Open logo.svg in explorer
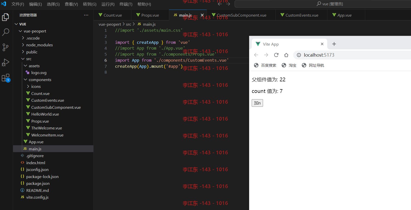This screenshot has height=210, width=411. (x=53, y=73)
